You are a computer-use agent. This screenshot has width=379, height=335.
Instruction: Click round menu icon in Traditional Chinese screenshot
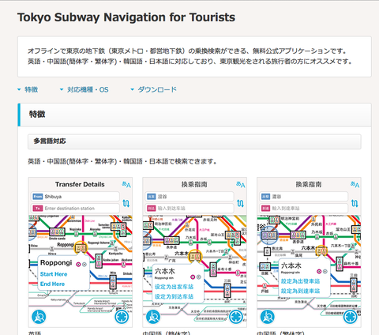(x=351, y=317)
